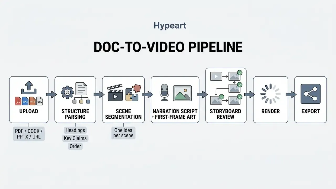Click the PDF / DOCX / PPTX / URL tag
The image size is (336, 189).
(x=29, y=134)
